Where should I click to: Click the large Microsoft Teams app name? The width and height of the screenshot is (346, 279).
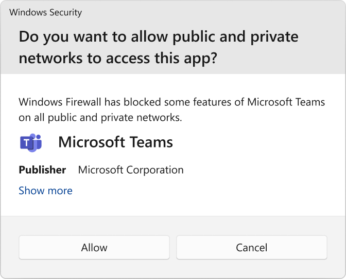[x=115, y=142]
